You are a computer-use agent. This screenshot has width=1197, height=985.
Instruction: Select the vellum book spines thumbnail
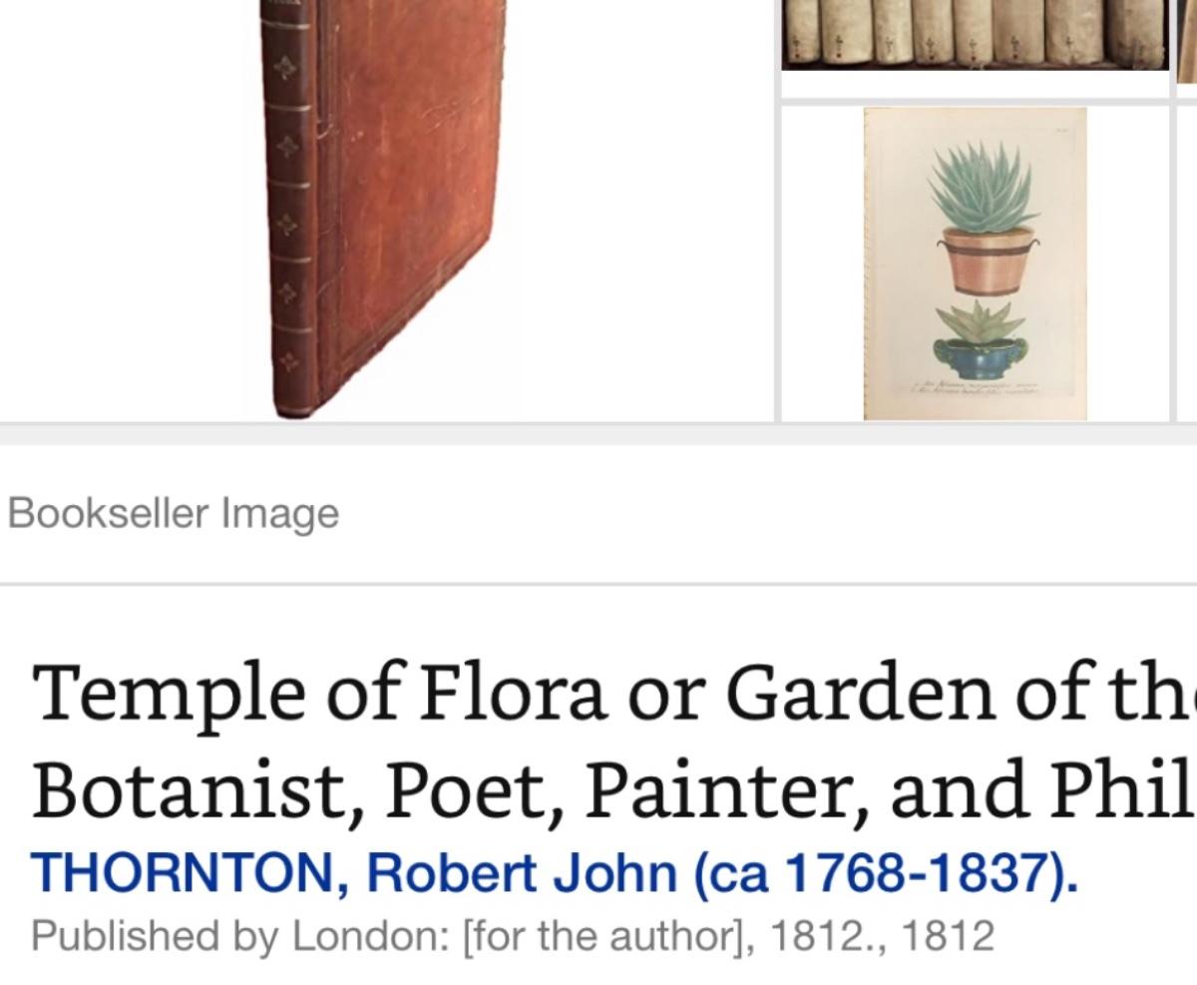point(975,34)
